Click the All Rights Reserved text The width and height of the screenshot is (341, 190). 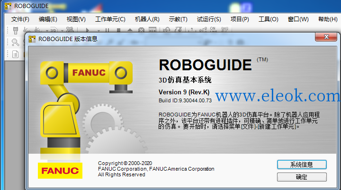click(121, 174)
